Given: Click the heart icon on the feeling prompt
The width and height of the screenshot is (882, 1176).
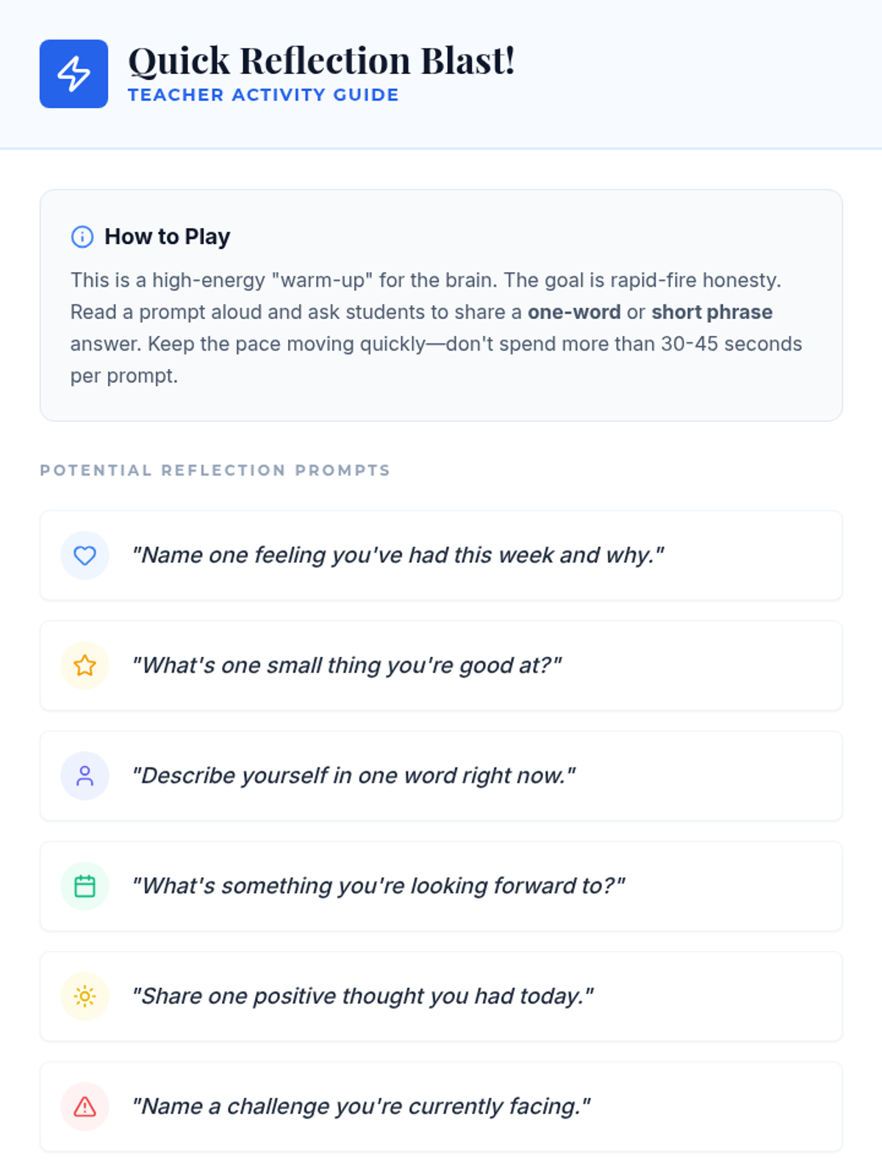Looking at the screenshot, I should click(x=85, y=556).
